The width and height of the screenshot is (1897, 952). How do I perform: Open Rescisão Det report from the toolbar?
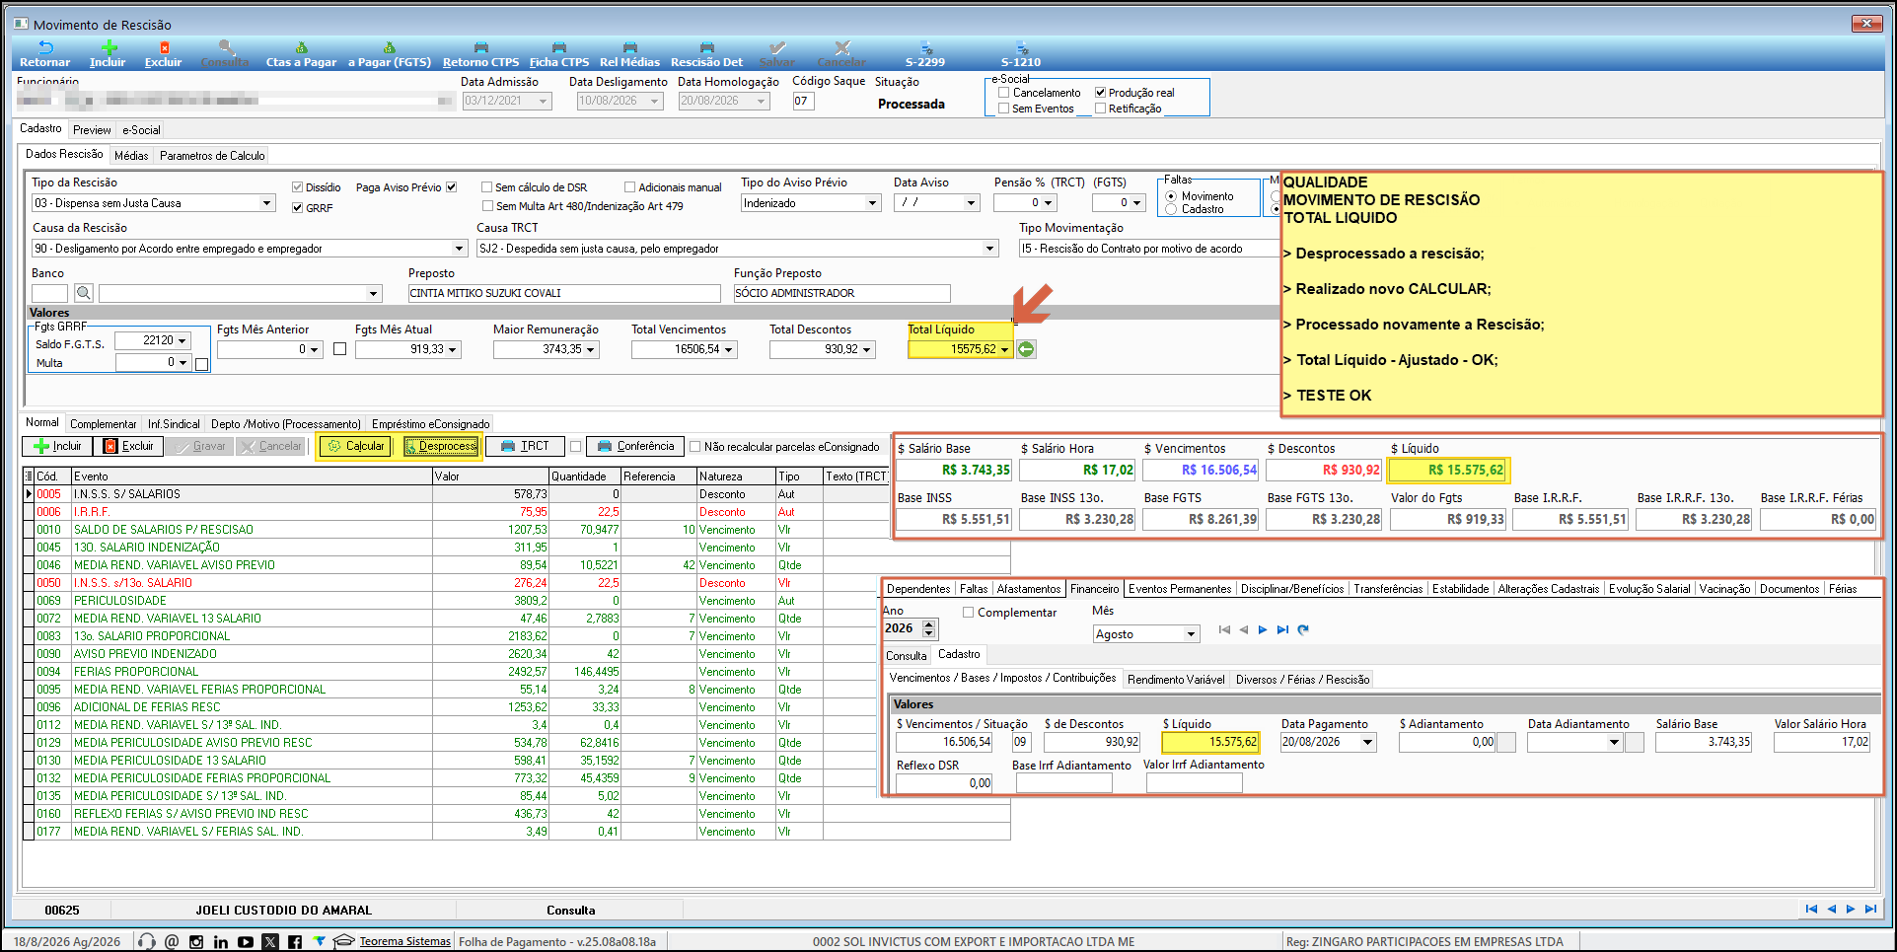(706, 54)
